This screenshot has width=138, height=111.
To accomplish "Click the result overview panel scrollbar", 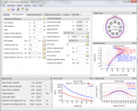I will coord(51,93).
